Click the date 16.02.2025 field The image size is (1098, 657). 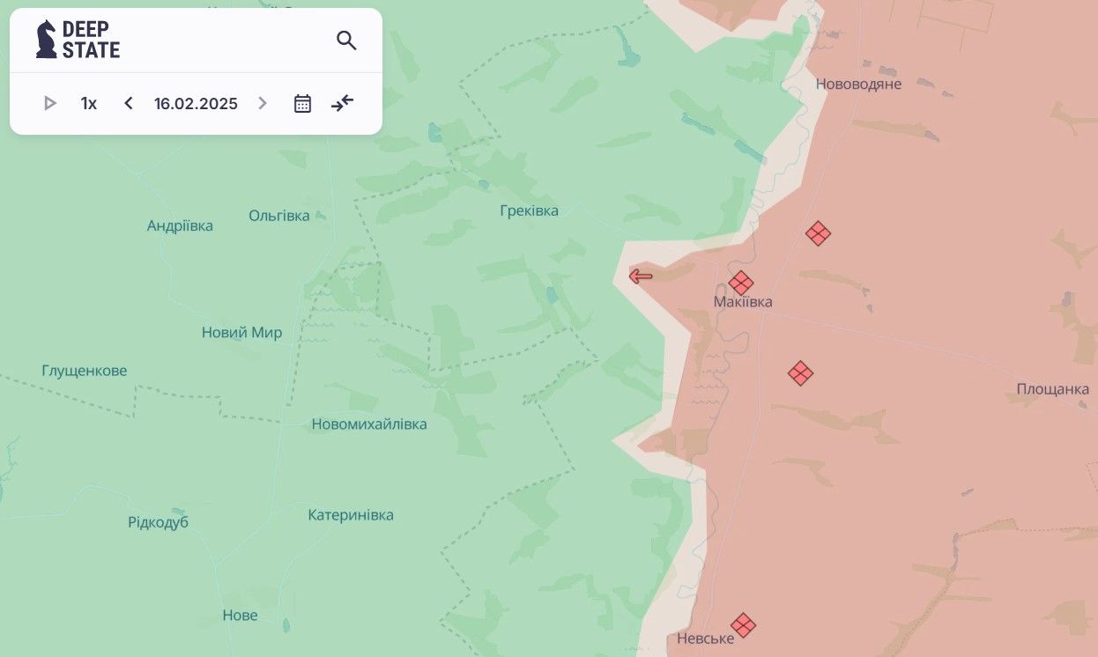tap(196, 104)
